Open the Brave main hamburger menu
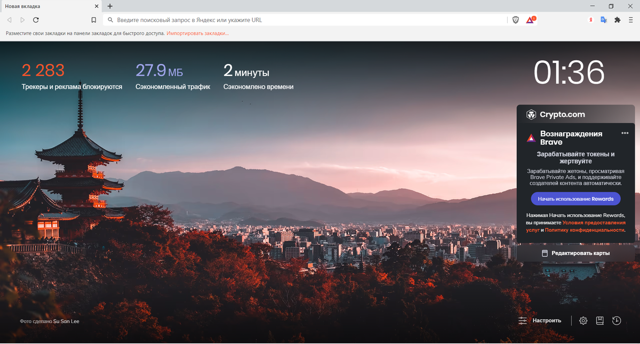 click(x=631, y=20)
